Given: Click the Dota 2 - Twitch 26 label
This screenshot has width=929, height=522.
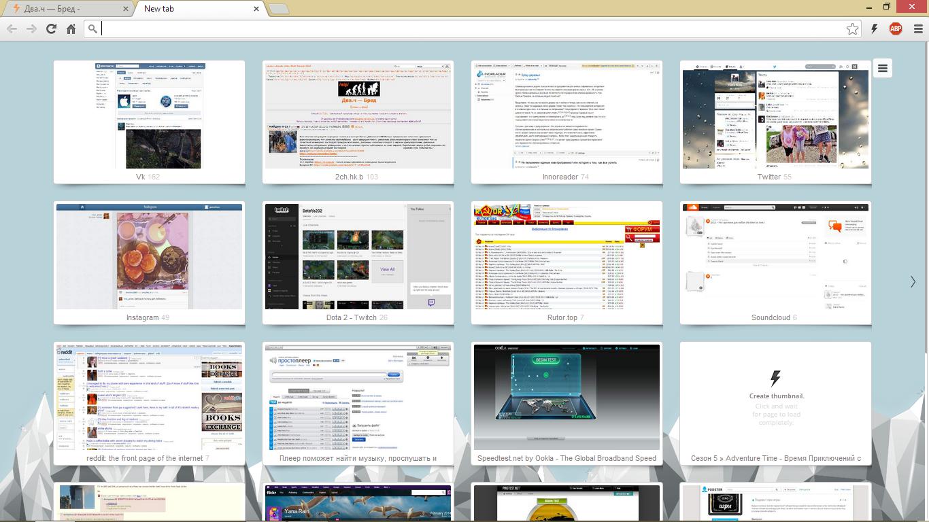Looking at the screenshot, I should [x=357, y=317].
